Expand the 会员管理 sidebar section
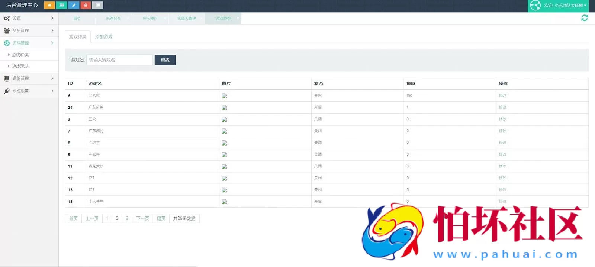Screen dimensions: 595x267 click(29, 30)
